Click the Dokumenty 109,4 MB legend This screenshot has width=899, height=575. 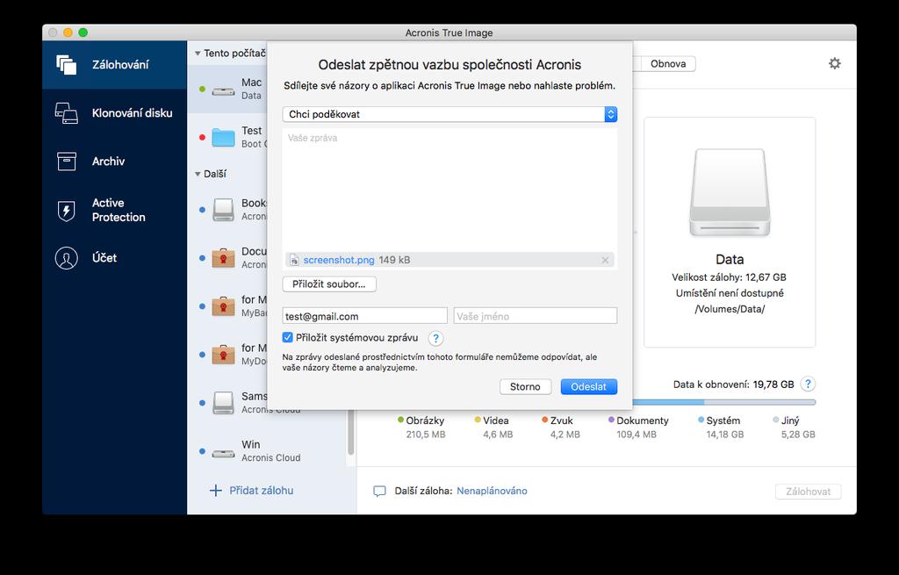point(638,428)
